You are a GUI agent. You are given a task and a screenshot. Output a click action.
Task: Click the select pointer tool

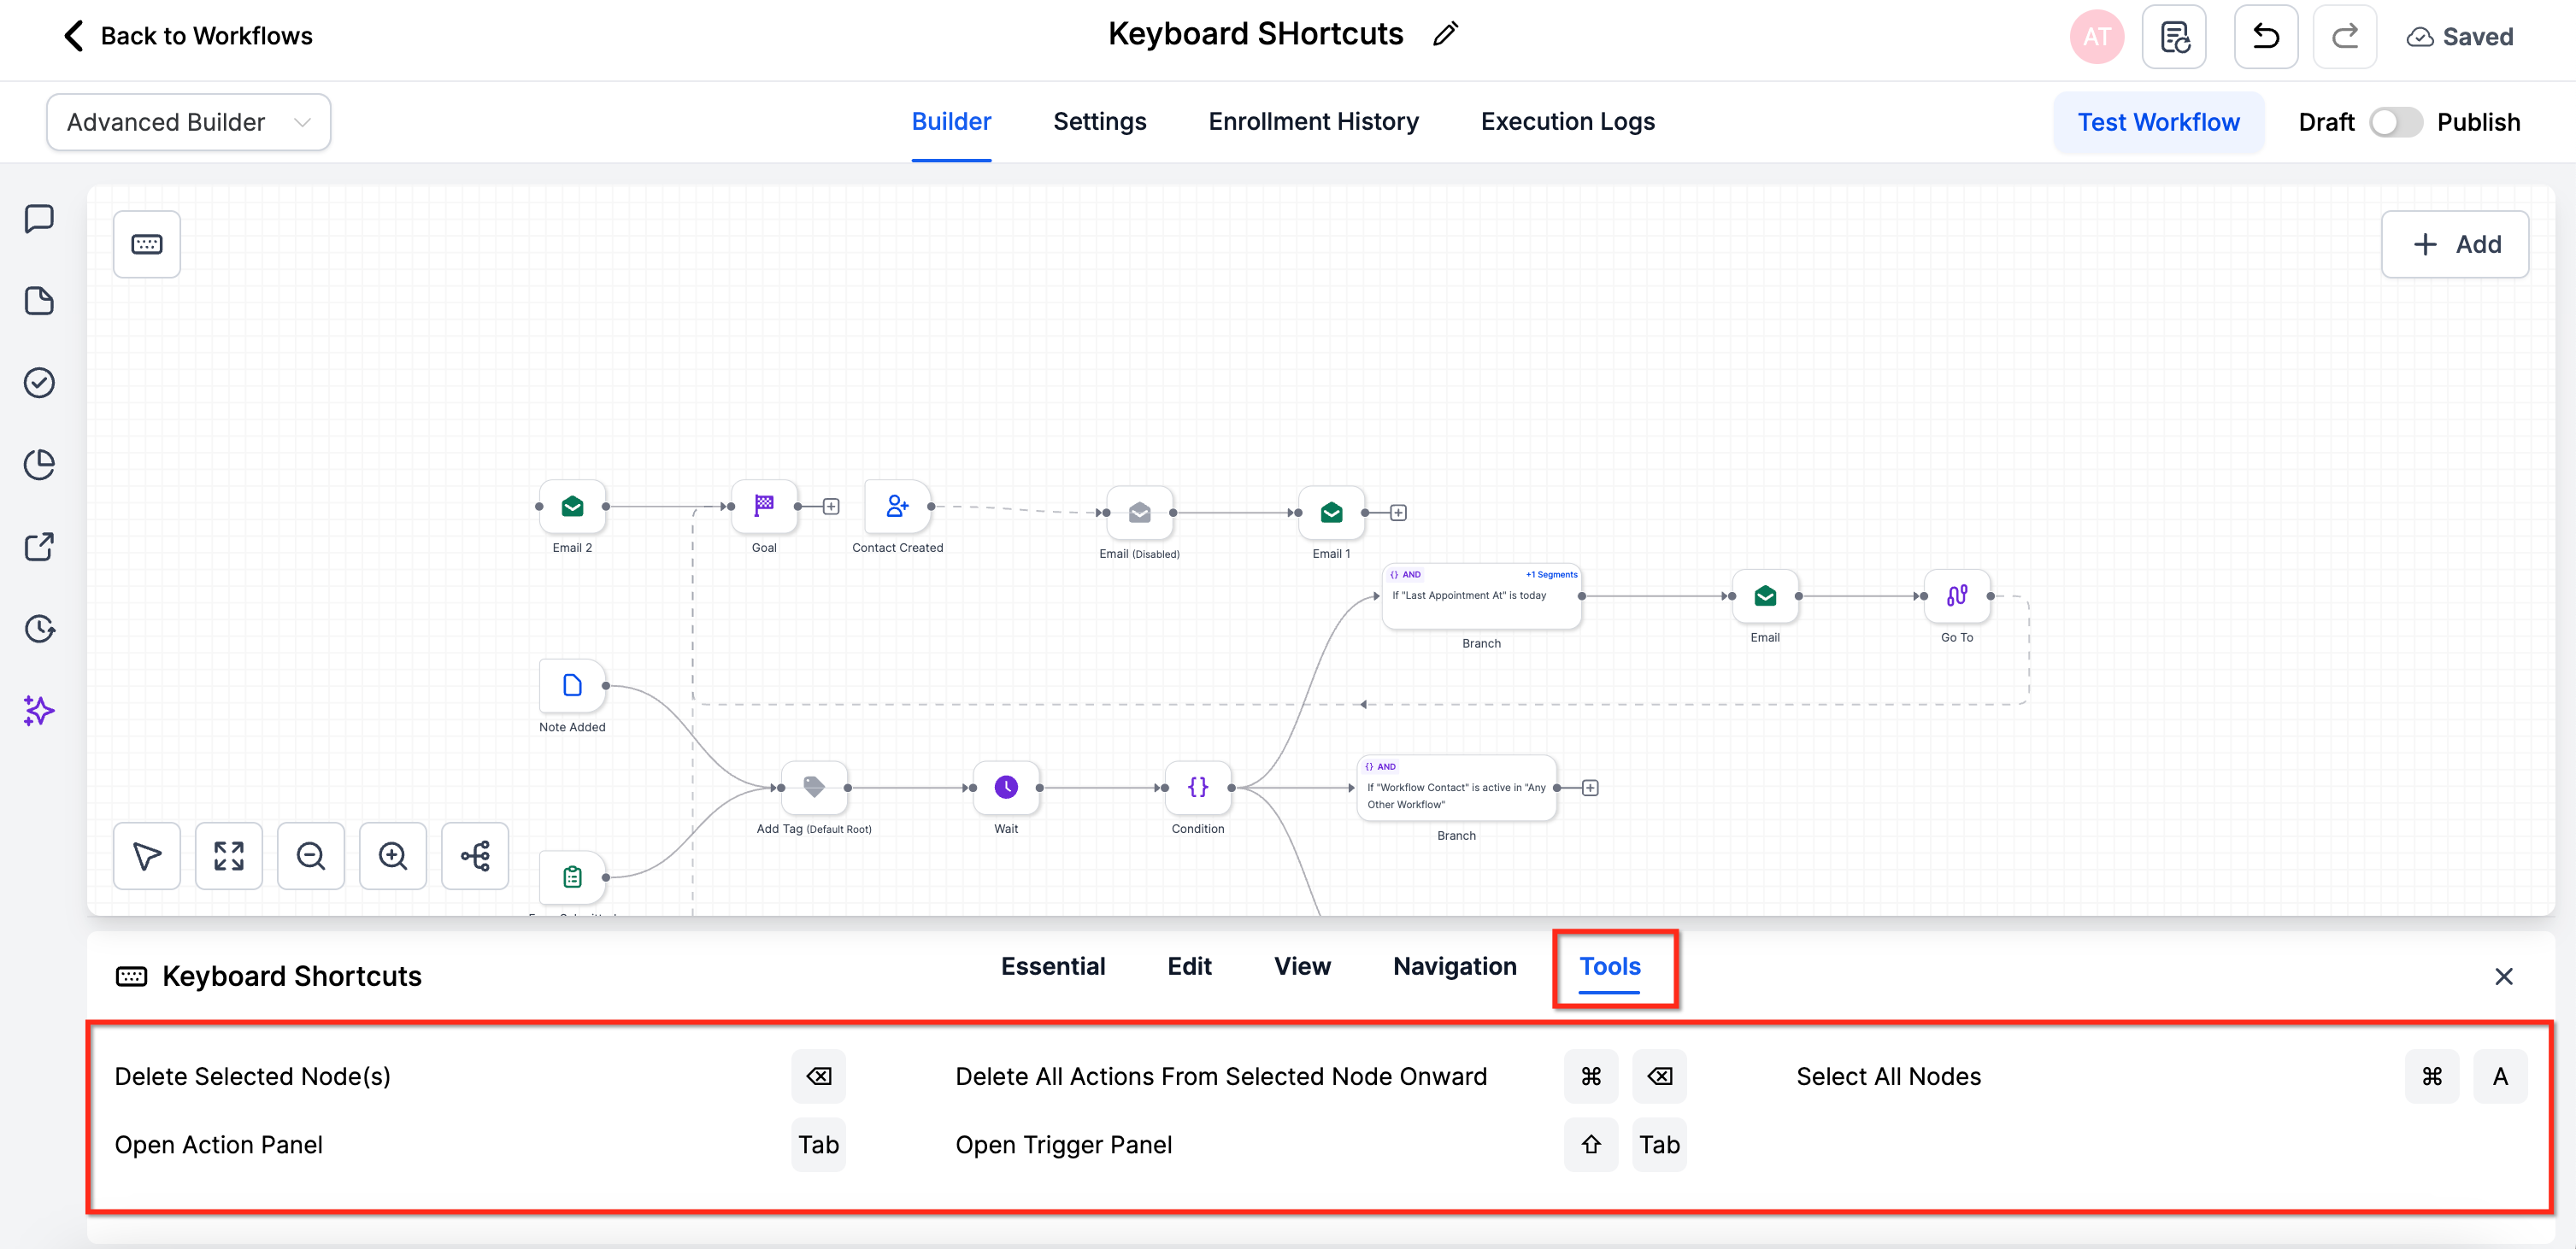146,855
